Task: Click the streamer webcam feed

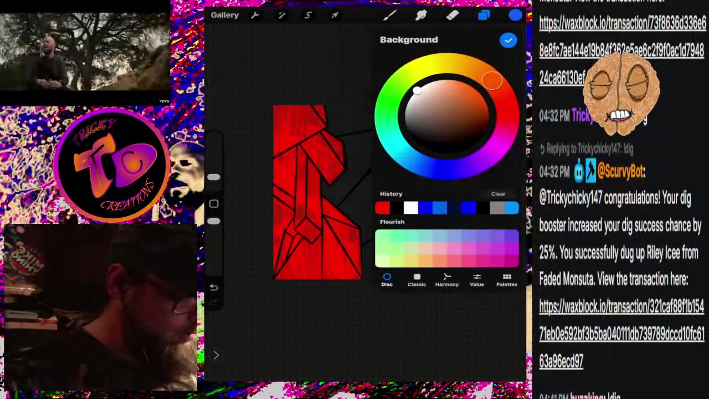Action: (x=100, y=308)
